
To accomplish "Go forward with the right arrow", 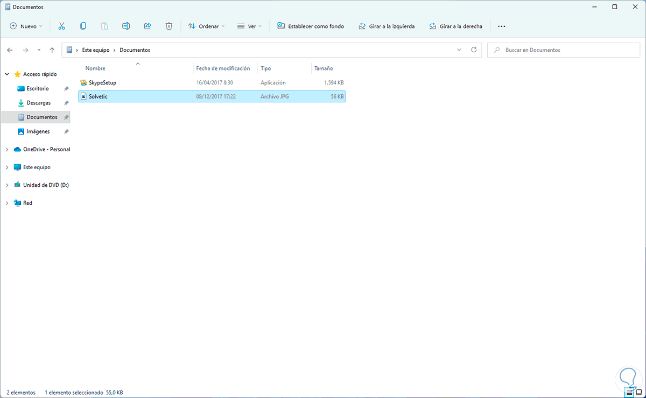I will (25, 50).
